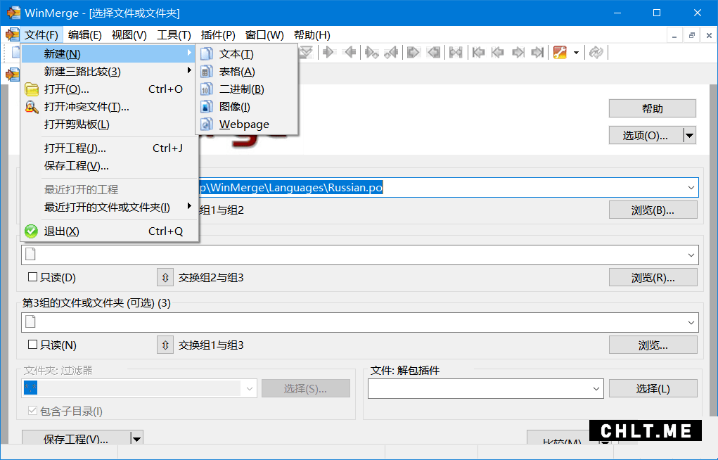Click the 保存工程(V)... button at the bottom

tap(76, 438)
